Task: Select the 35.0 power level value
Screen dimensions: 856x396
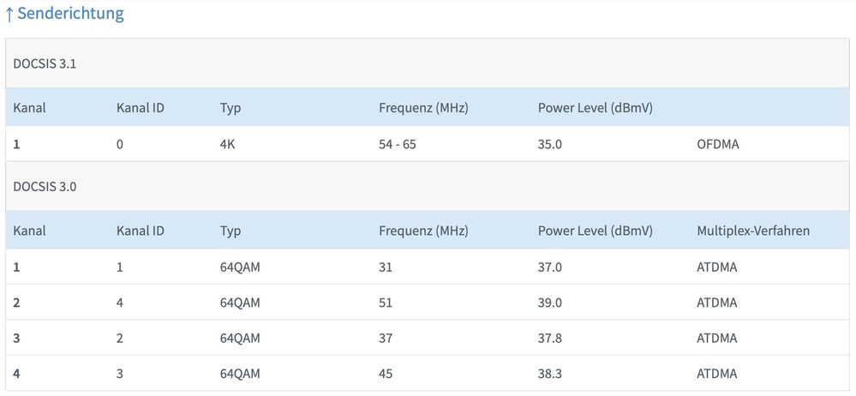Action: point(550,144)
